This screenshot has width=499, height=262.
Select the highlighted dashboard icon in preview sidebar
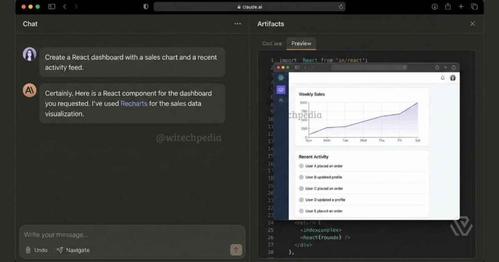(281, 90)
